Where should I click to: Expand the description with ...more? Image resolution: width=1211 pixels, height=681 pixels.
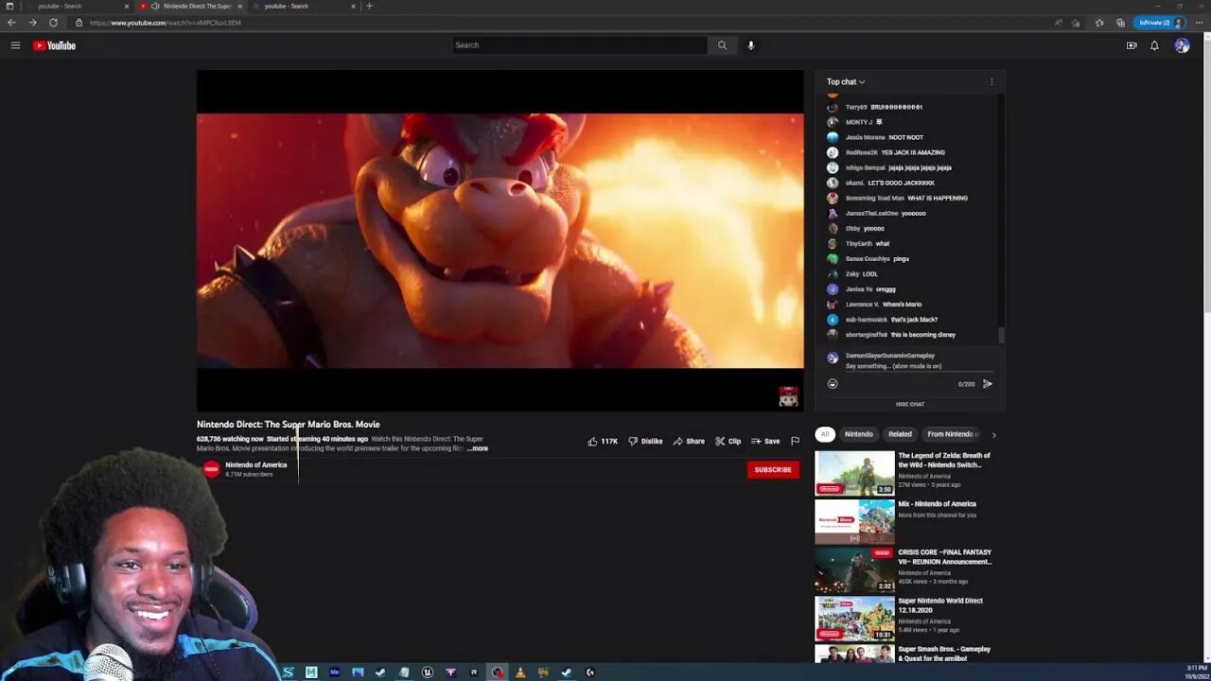478,448
